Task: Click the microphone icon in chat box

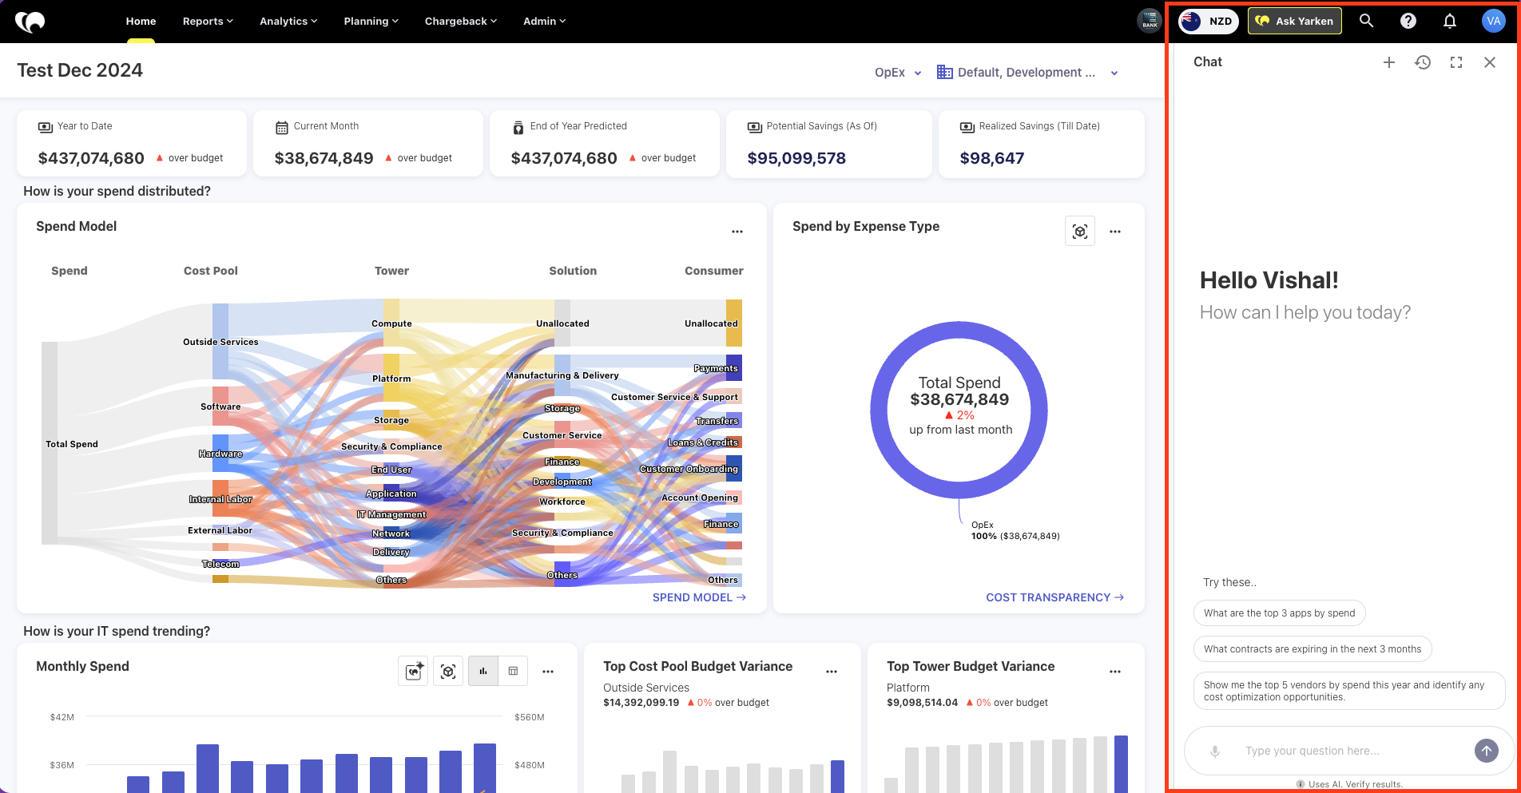Action: [x=1215, y=751]
